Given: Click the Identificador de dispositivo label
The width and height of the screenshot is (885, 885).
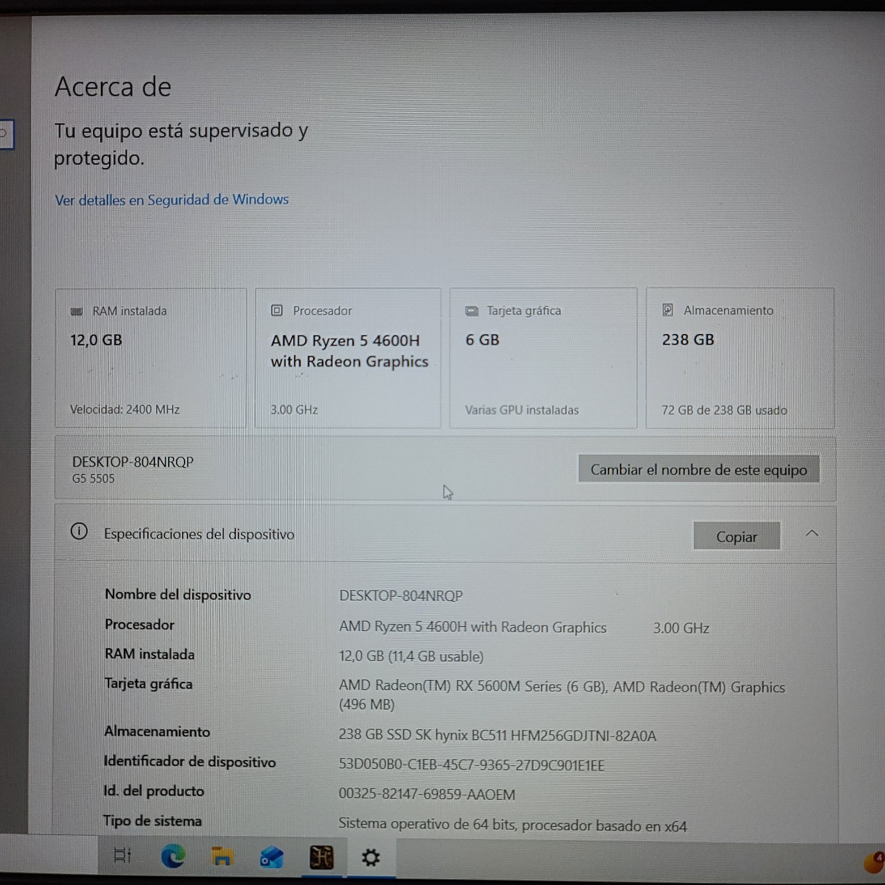Looking at the screenshot, I should (190, 762).
